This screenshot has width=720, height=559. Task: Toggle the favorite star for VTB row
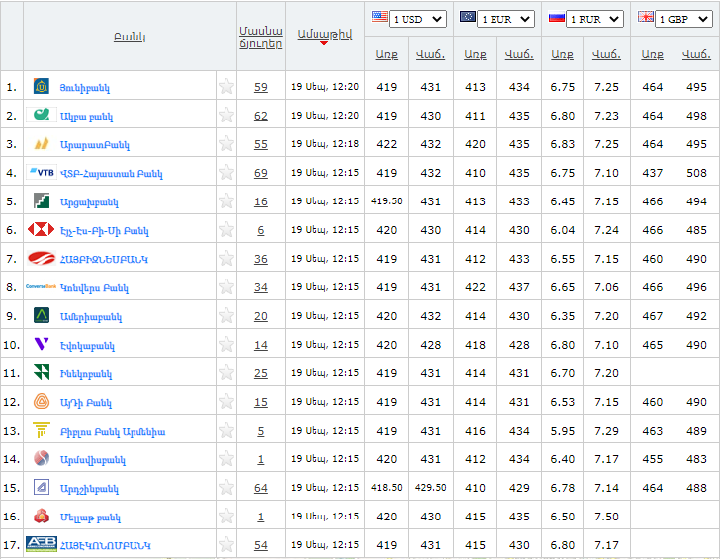226,173
